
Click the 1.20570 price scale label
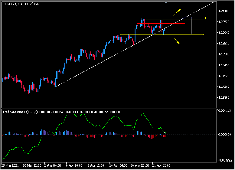pos(224,22)
